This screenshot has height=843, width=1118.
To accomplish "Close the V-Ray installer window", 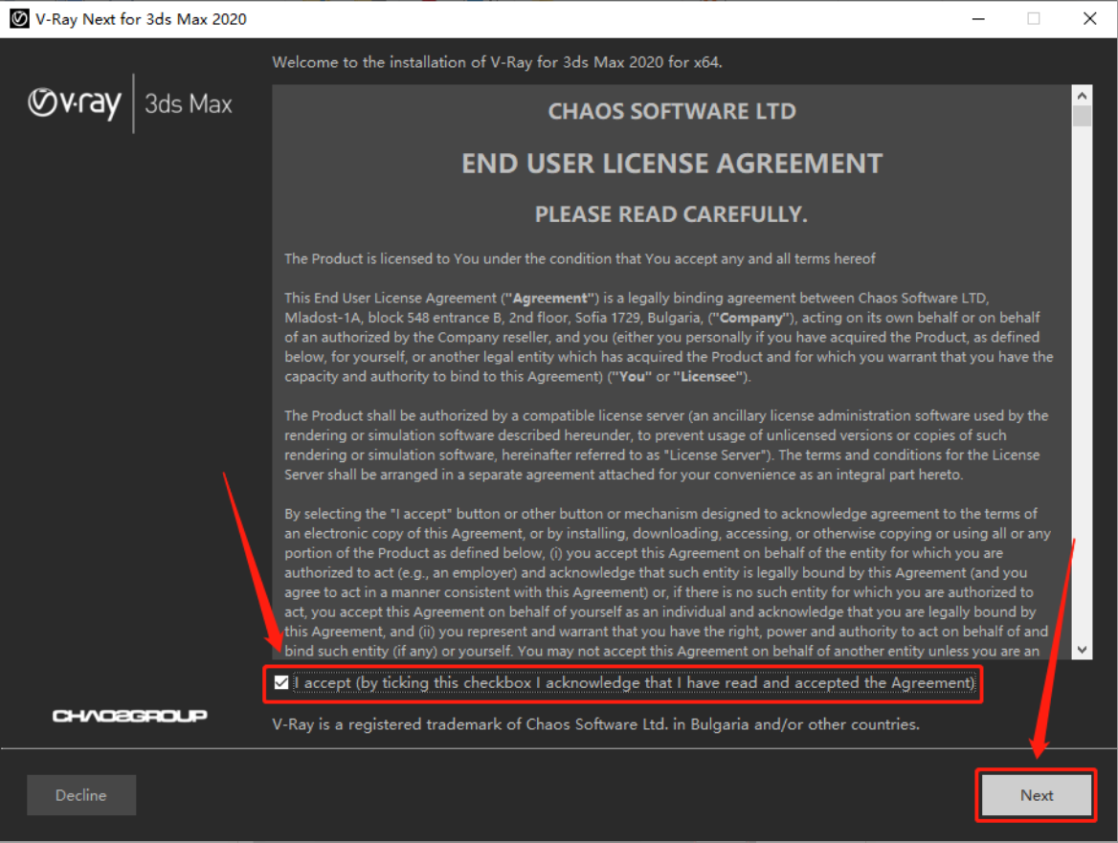I will click(x=1089, y=19).
